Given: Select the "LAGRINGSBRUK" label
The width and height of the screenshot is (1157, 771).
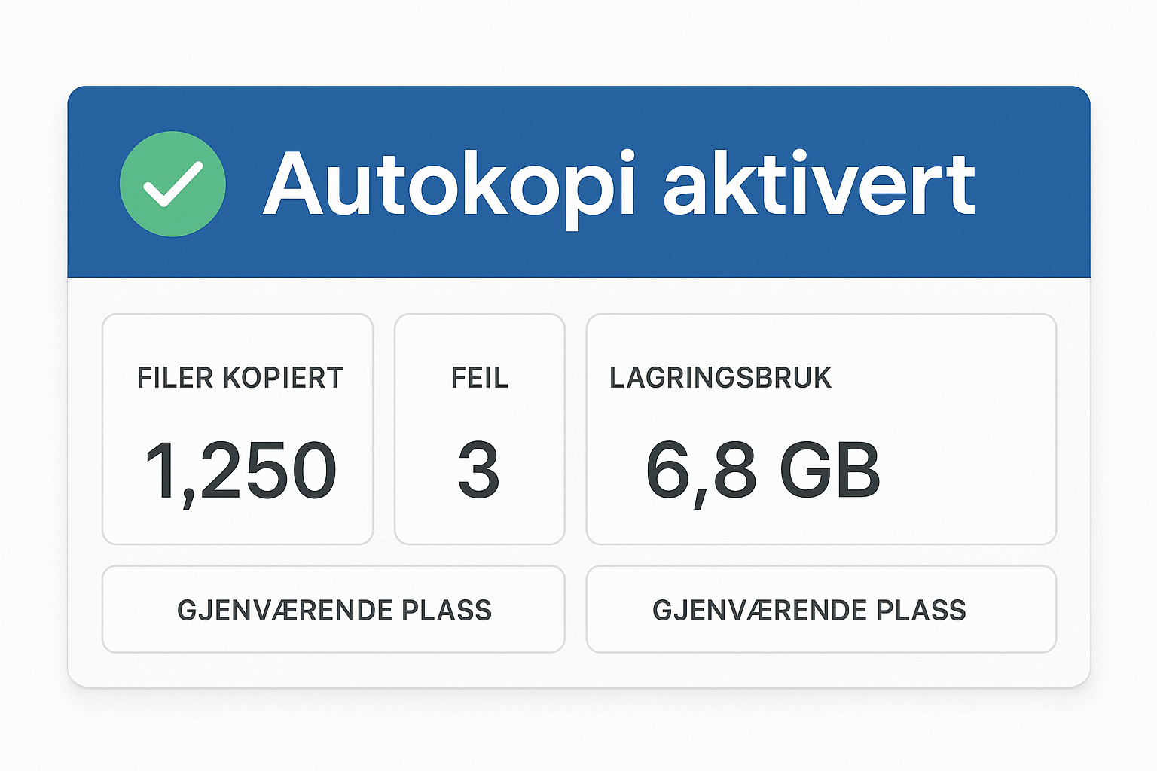Looking at the screenshot, I should click(x=721, y=378).
